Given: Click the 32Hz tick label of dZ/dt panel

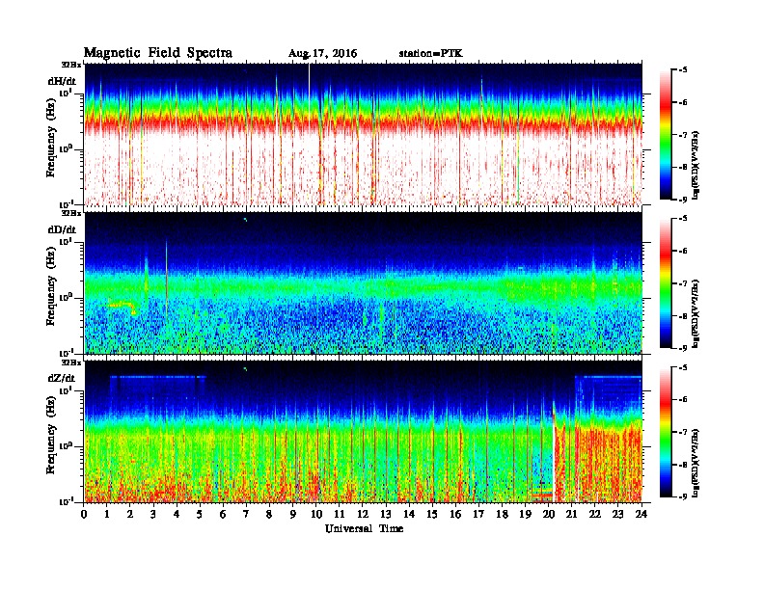Looking at the screenshot, I should 71,362.
